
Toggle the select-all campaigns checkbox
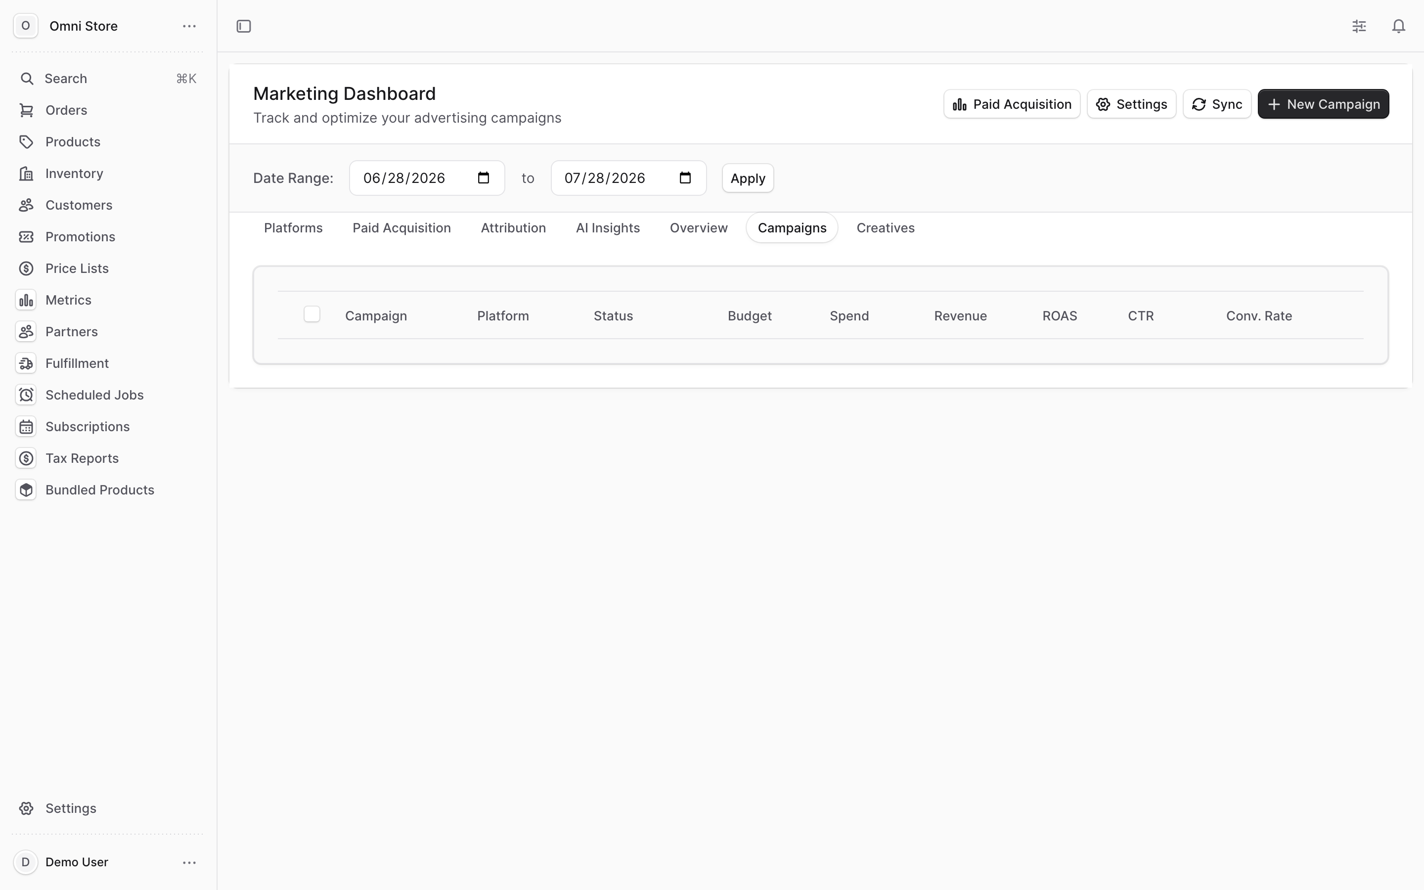312,314
